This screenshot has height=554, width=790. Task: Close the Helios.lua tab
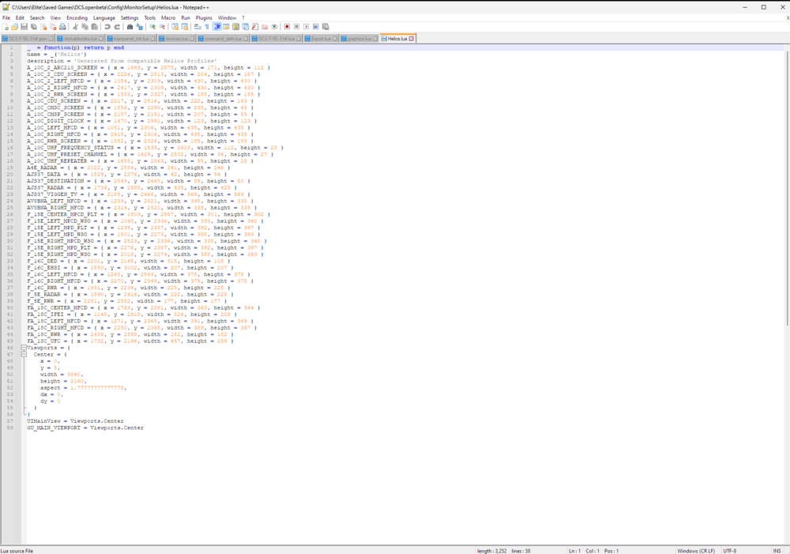[x=411, y=39]
